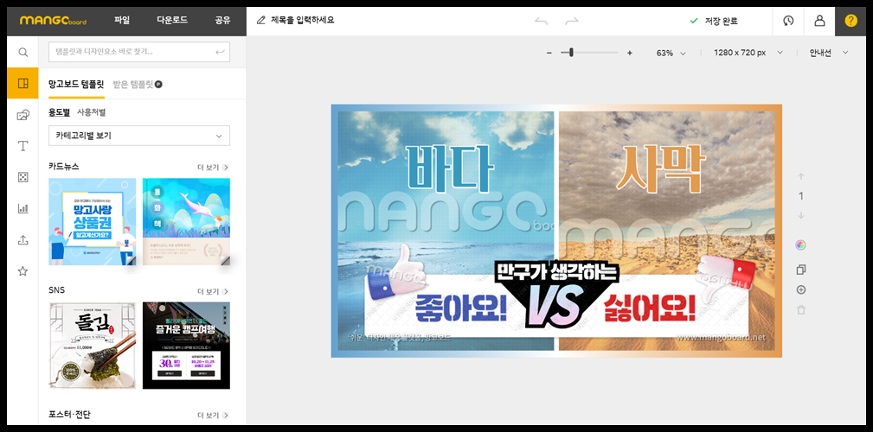Switch to 망고보드 템플릿 tab
This screenshot has height=432, width=873.
[76, 85]
